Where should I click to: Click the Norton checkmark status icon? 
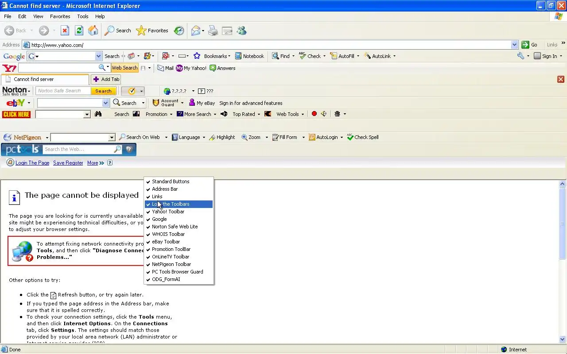(132, 91)
